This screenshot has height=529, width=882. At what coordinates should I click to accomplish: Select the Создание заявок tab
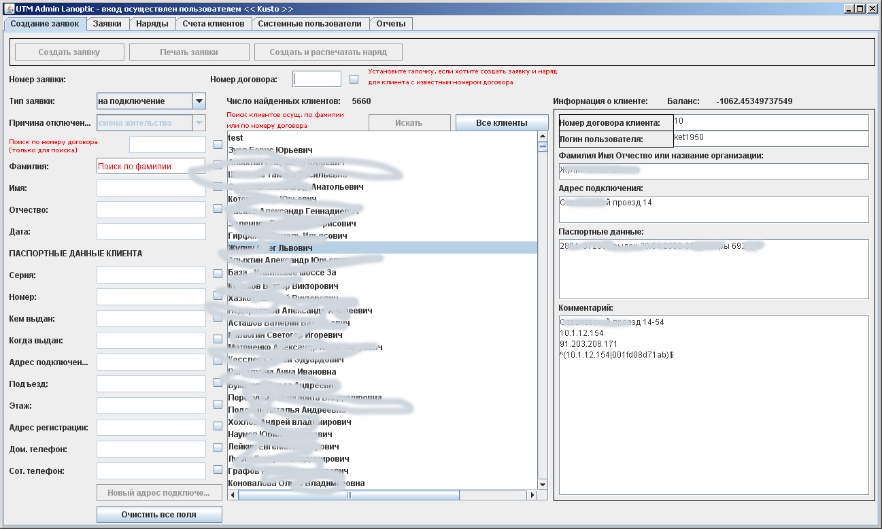45,23
